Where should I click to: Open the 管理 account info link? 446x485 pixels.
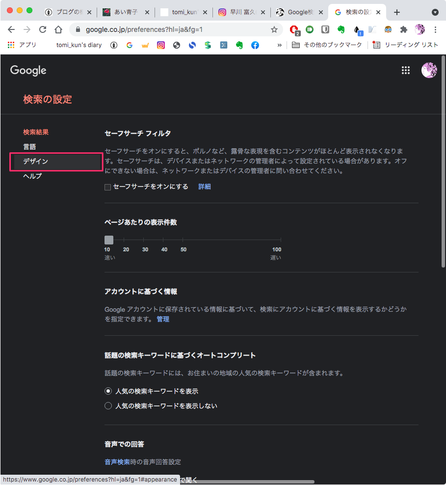[163, 319]
